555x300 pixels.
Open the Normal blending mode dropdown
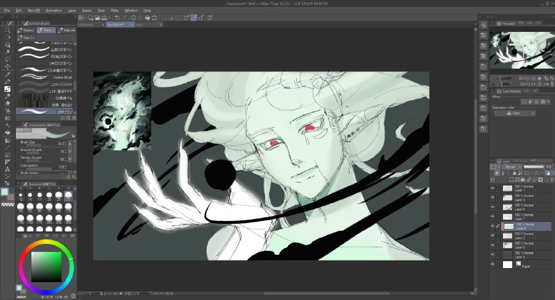pyautogui.click(x=513, y=167)
